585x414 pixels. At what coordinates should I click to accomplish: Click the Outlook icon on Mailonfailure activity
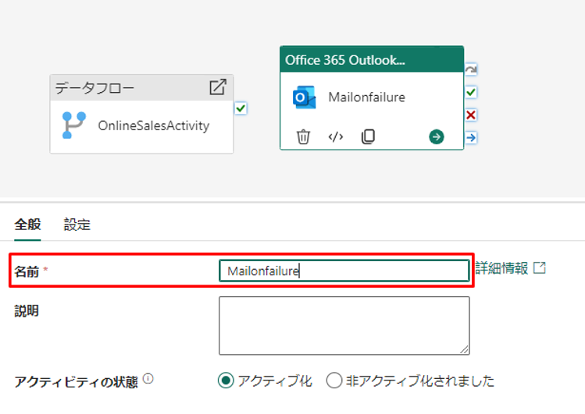[304, 98]
